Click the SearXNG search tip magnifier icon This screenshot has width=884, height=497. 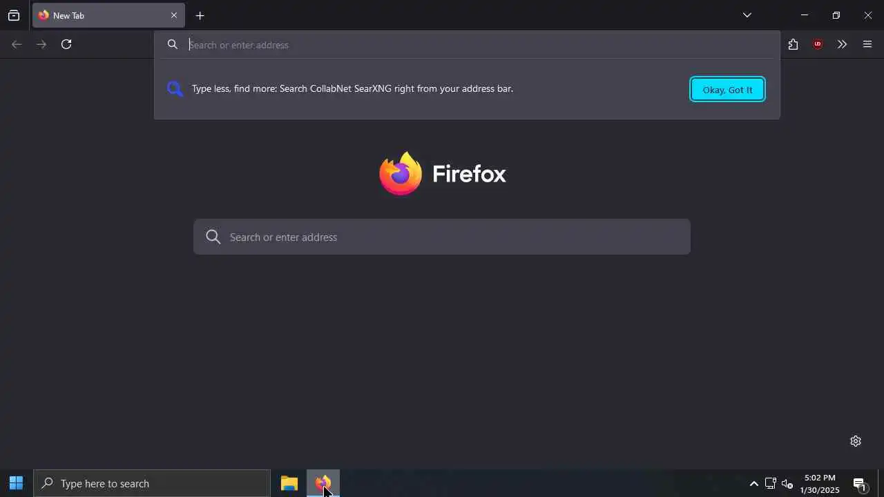click(175, 88)
